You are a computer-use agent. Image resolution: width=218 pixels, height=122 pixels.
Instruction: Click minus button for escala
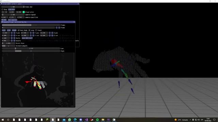[x=12, y=41]
